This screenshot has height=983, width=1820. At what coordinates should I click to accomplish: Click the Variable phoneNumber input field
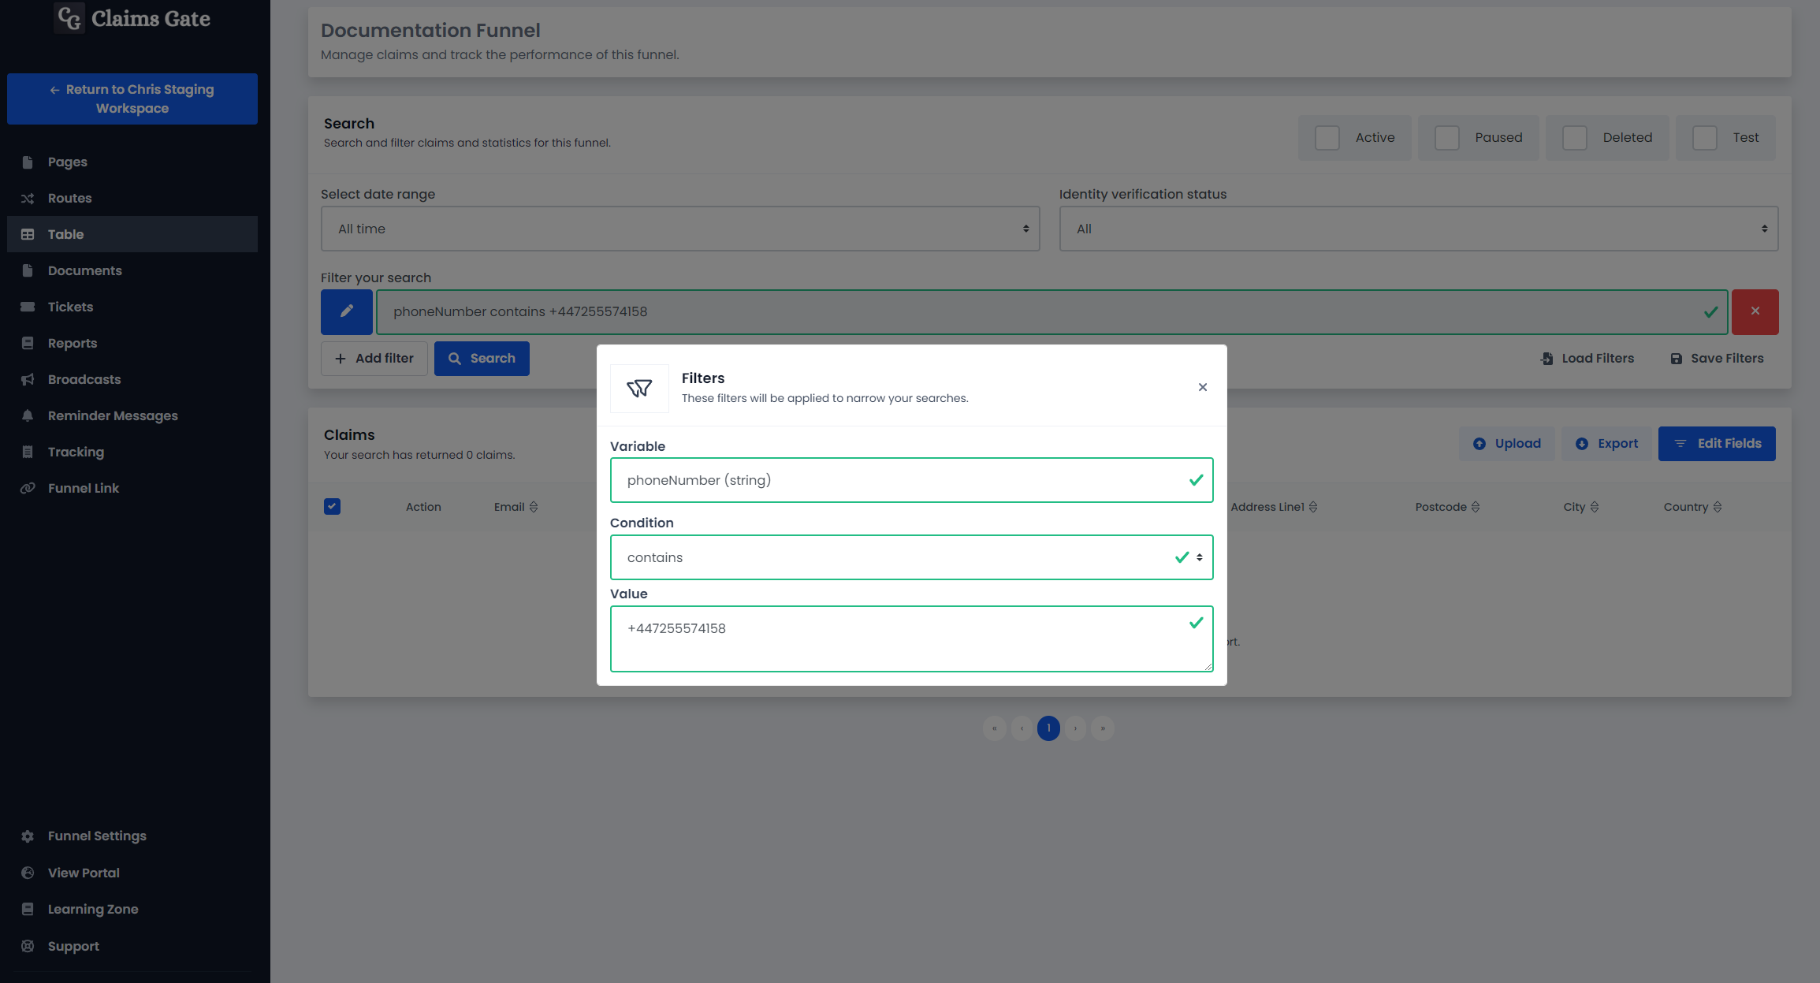point(912,480)
